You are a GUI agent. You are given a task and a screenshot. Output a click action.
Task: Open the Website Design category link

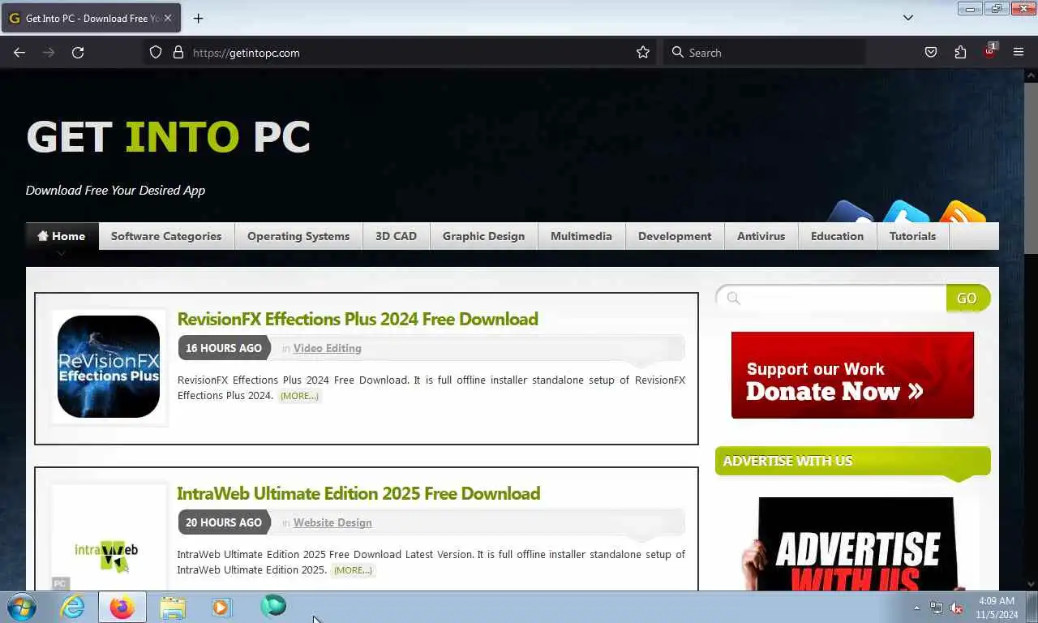[x=332, y=522]
